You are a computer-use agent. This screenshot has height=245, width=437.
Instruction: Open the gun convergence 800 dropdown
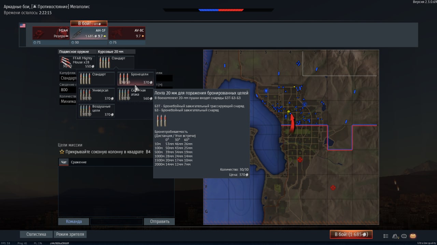coord(68,90)
